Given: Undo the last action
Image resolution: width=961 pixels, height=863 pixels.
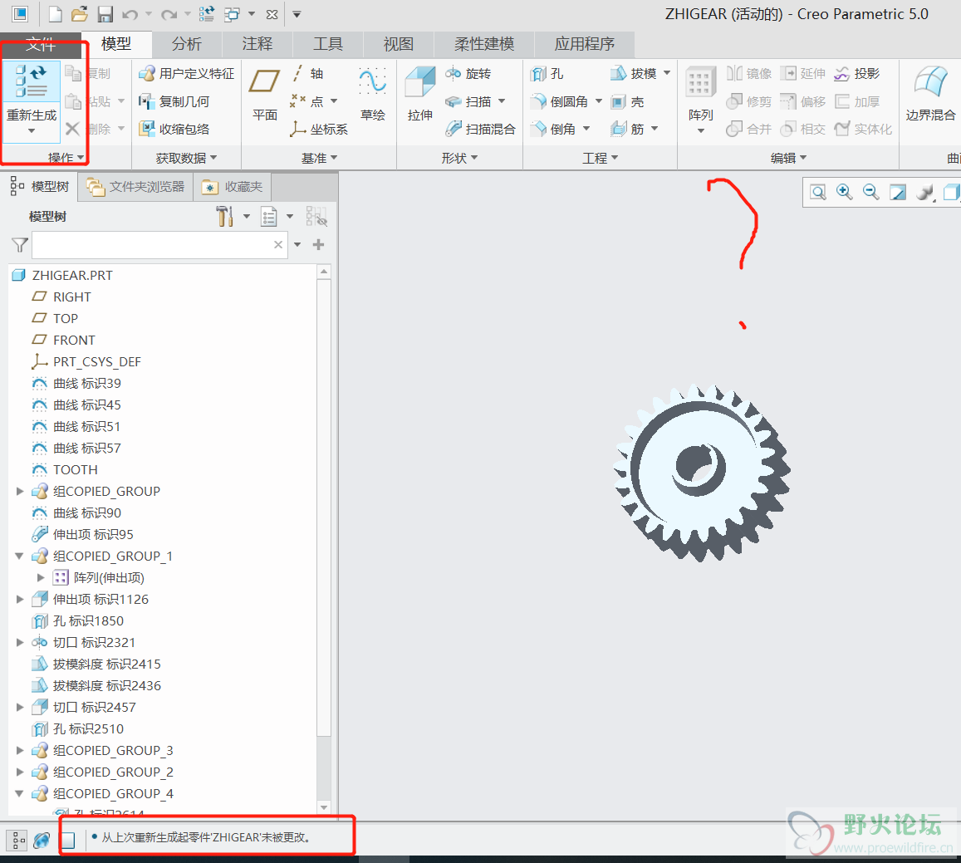Looking at the screenshot, I should coord(130,13).
